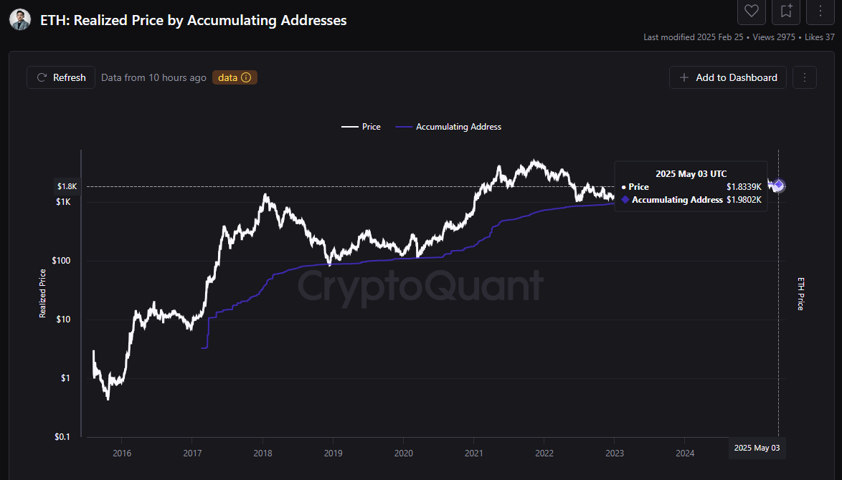Click the plus icon in Add to Dashboard
842x480 pixels.
(683, 77)
